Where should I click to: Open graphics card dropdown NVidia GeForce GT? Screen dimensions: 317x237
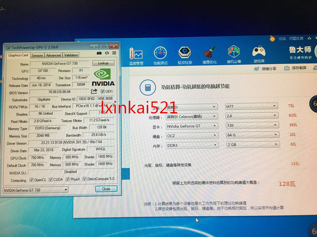[192, 126]
